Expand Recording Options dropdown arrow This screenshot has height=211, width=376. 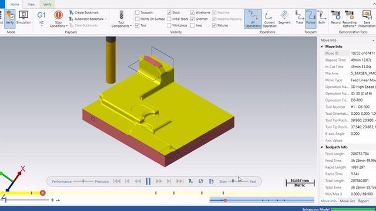pyautogui.click(x=355, y=26)
